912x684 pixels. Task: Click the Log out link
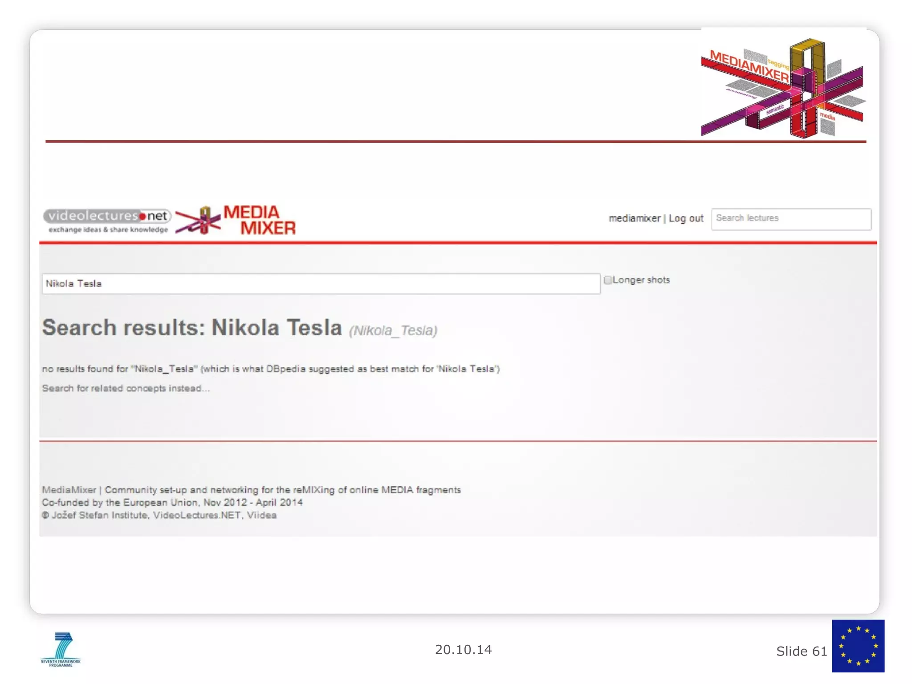(686, 219)
